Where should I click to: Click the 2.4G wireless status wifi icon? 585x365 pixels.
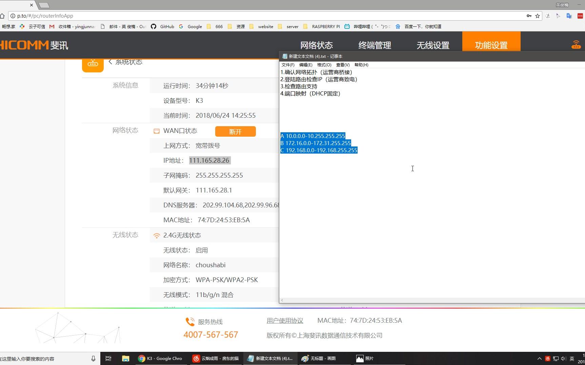click(x=157, y=235)
